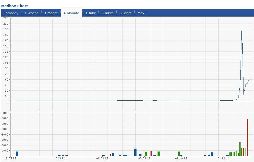Click the 01.11.12 date label
The image size is (254, 162).
click(x=224, y=158)
